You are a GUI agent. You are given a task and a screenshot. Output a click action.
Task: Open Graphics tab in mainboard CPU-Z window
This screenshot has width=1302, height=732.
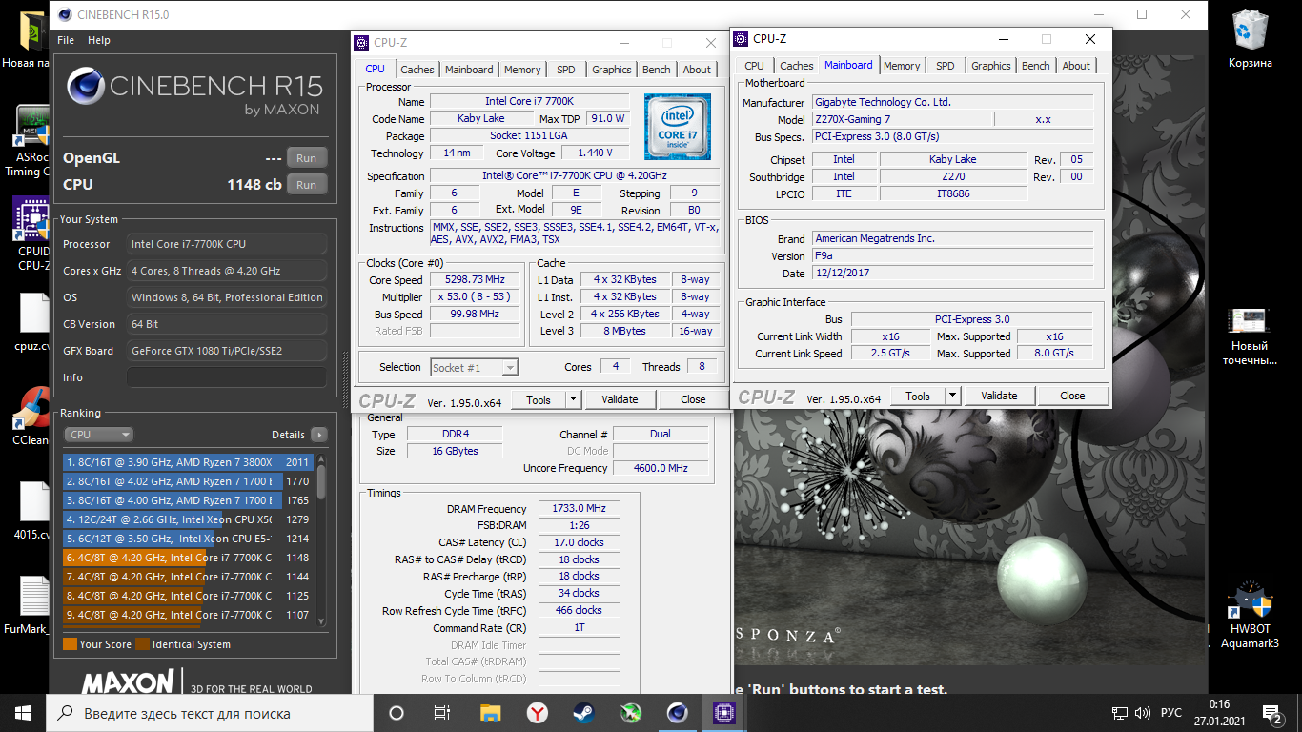(991, 66)
